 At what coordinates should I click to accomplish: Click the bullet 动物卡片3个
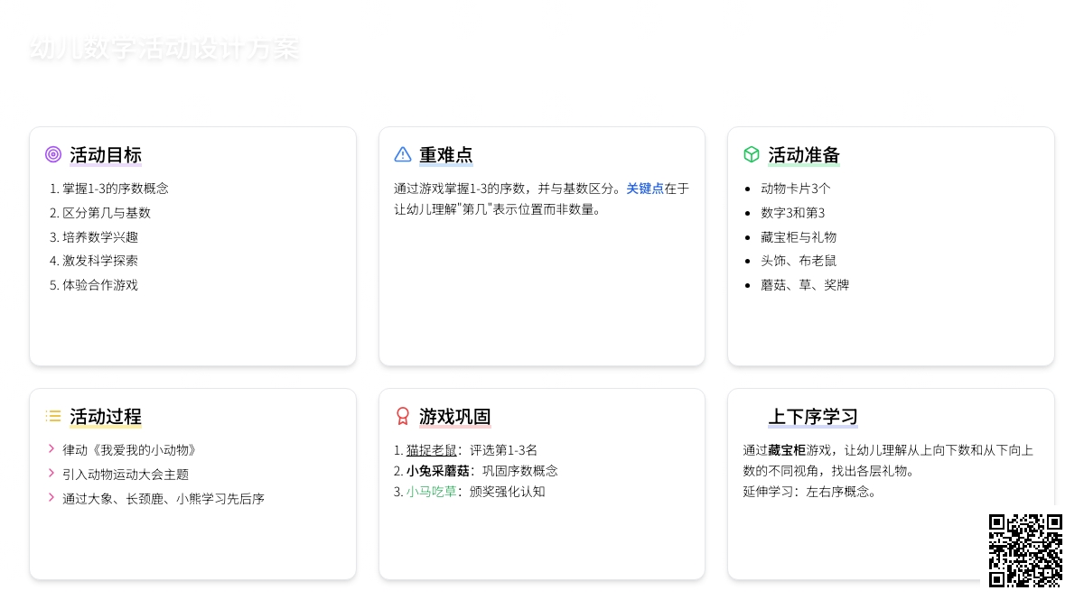(x=796, y=189)
